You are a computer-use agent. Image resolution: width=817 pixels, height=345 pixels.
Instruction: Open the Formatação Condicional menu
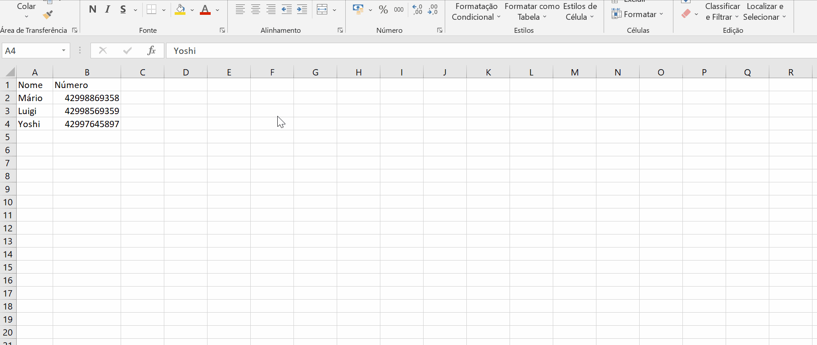tap(476, 12)
